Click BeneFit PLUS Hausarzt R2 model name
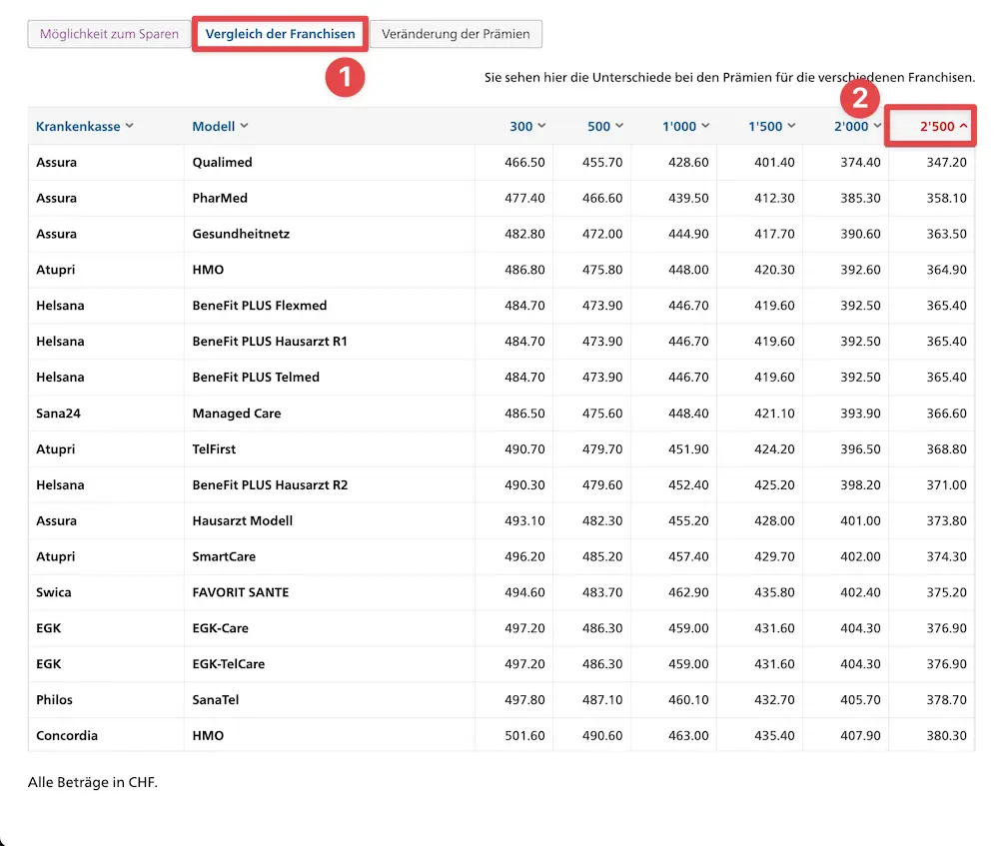Viewport: 999px width, 846px height. click(270, 484)
